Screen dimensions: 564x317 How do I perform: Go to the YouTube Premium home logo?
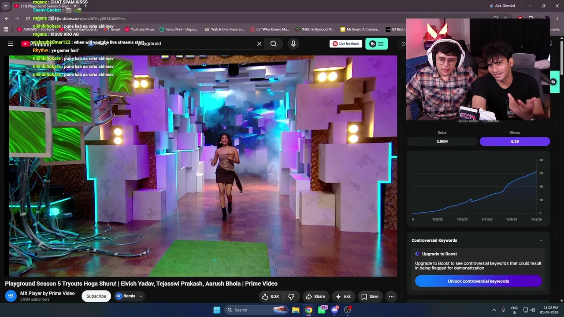(x=36, y=44)
